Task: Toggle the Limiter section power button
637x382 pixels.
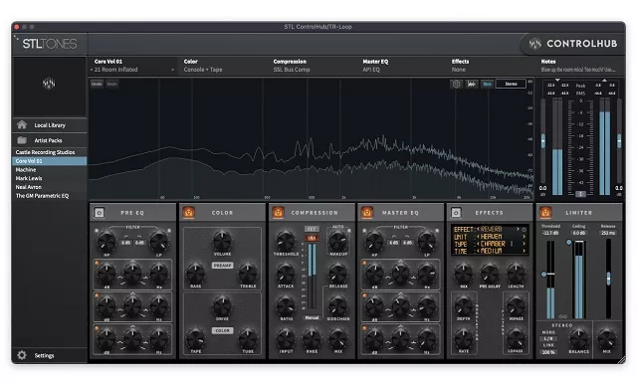Action: (x=545, y=212)
